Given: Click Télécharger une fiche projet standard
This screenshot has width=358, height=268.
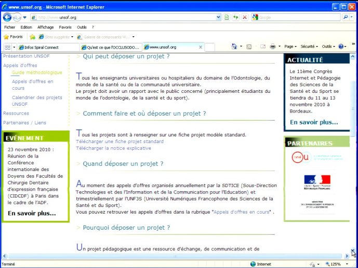Looking at the screenshot, I should pyautogui.click(x=120, y=142).
